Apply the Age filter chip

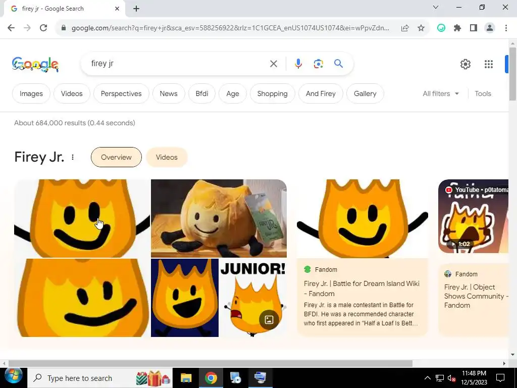[x=232, y=93]
